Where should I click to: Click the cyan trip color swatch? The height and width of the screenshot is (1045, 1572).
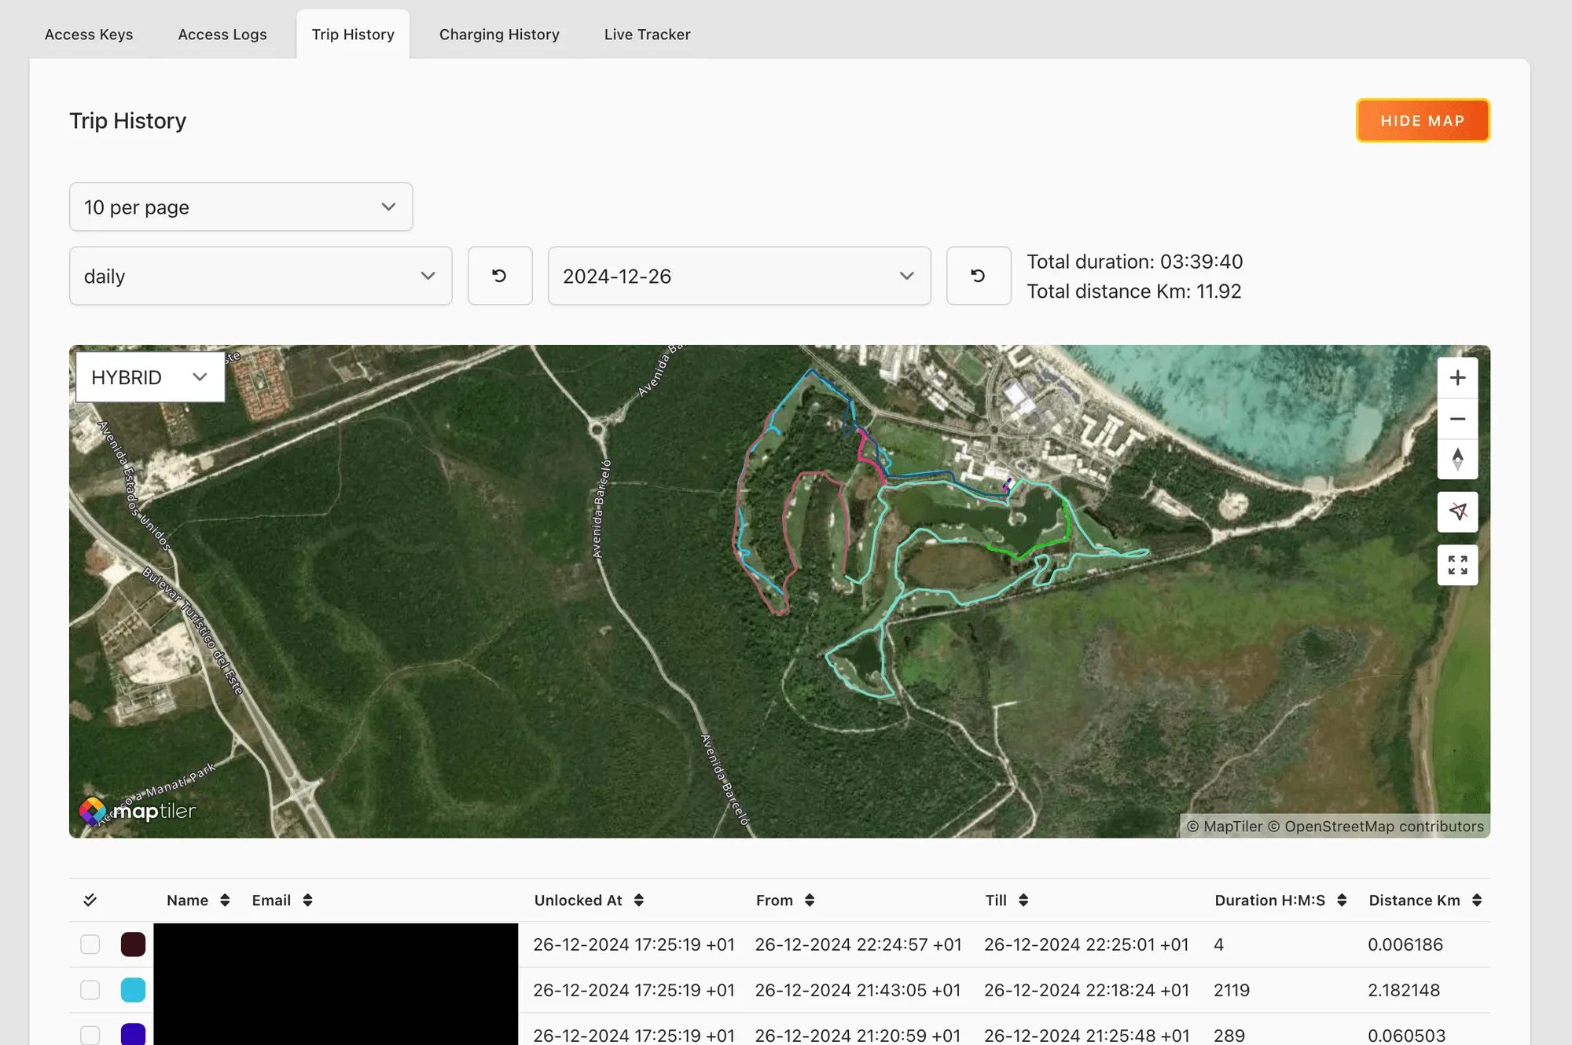(x=133, y=990)
